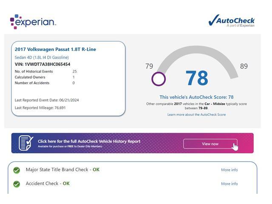Viewport: 272px width, 204px height.
Task: Click Last Reported Event Date: 06/21/2024
Action: tap(47, 100)
